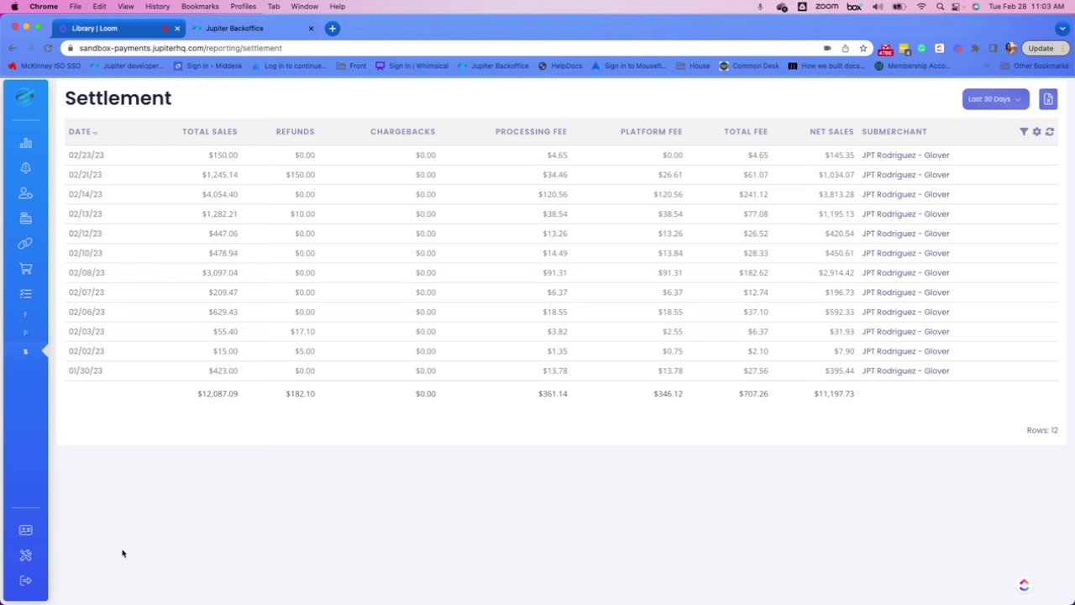Open table column settings gear

[x=1036, y=132]
